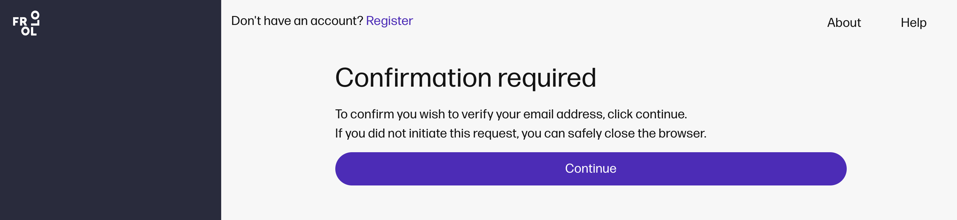Confirm email verification with Continue
957x220 pixels.
[x=590, y=169]
